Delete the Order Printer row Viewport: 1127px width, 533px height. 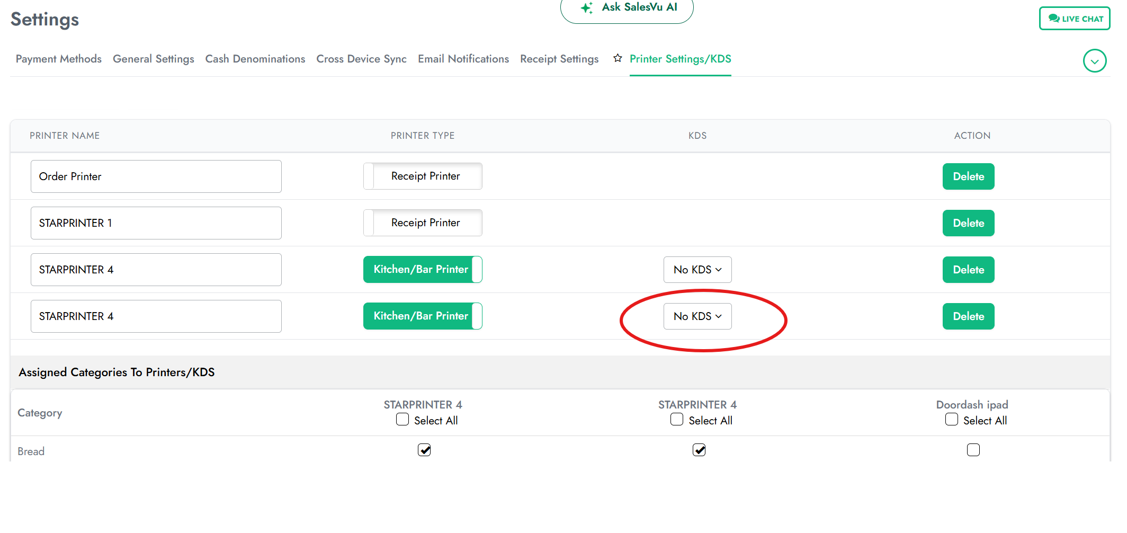968,176
